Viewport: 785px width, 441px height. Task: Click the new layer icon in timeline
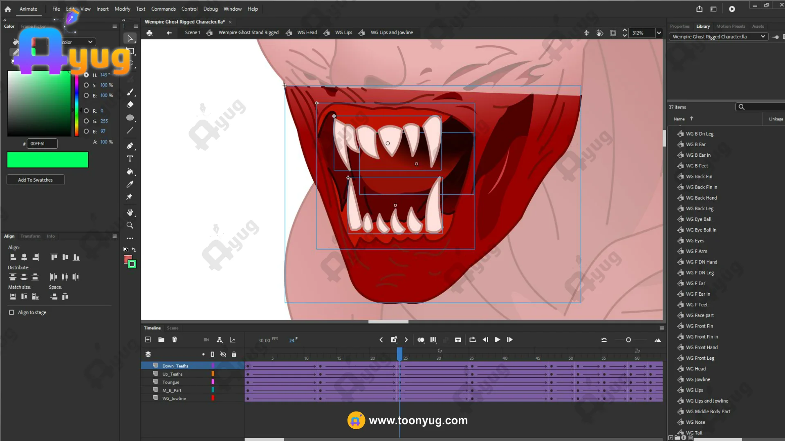coord(148,340)
